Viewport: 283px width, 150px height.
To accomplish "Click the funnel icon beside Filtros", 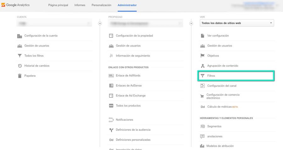I will tap(203, 76).
